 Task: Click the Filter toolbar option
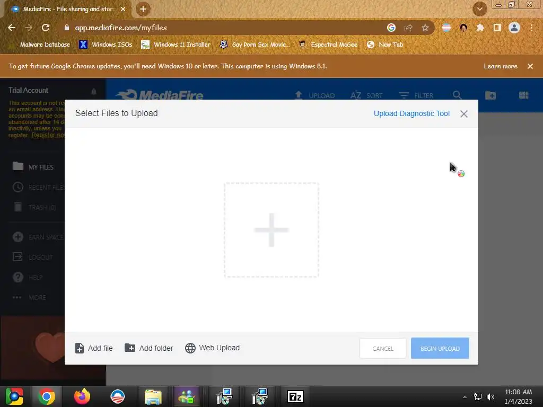(x=416, y=95)
